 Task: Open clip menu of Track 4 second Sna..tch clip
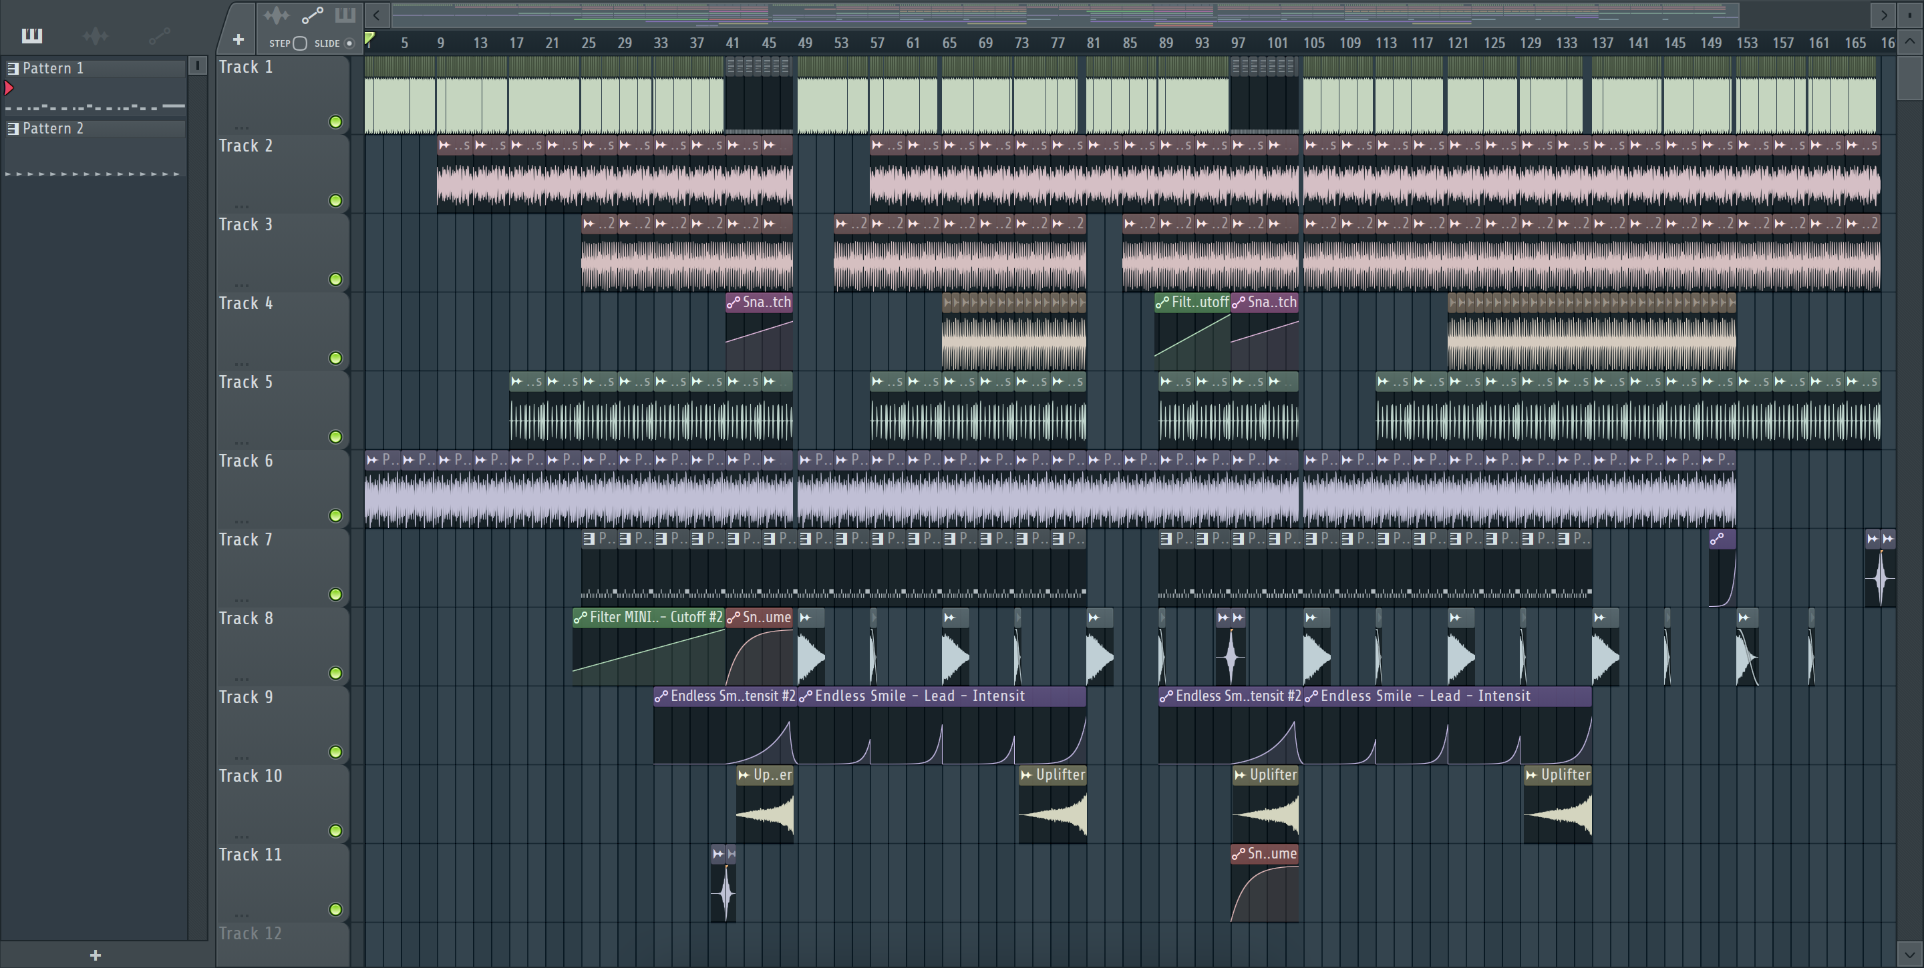click(1238, 302)
